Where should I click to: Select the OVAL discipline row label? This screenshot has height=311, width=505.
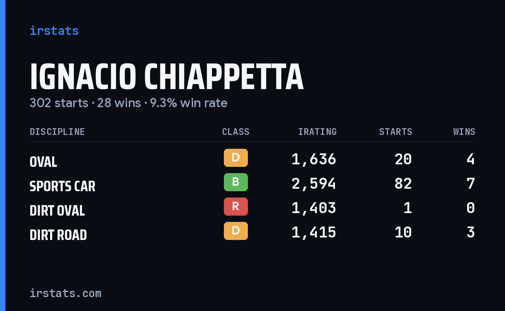[x=43, y=162]
